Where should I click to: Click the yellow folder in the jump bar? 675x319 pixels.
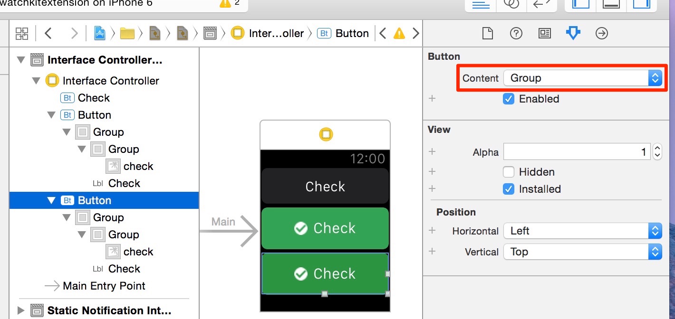point(127,33)
